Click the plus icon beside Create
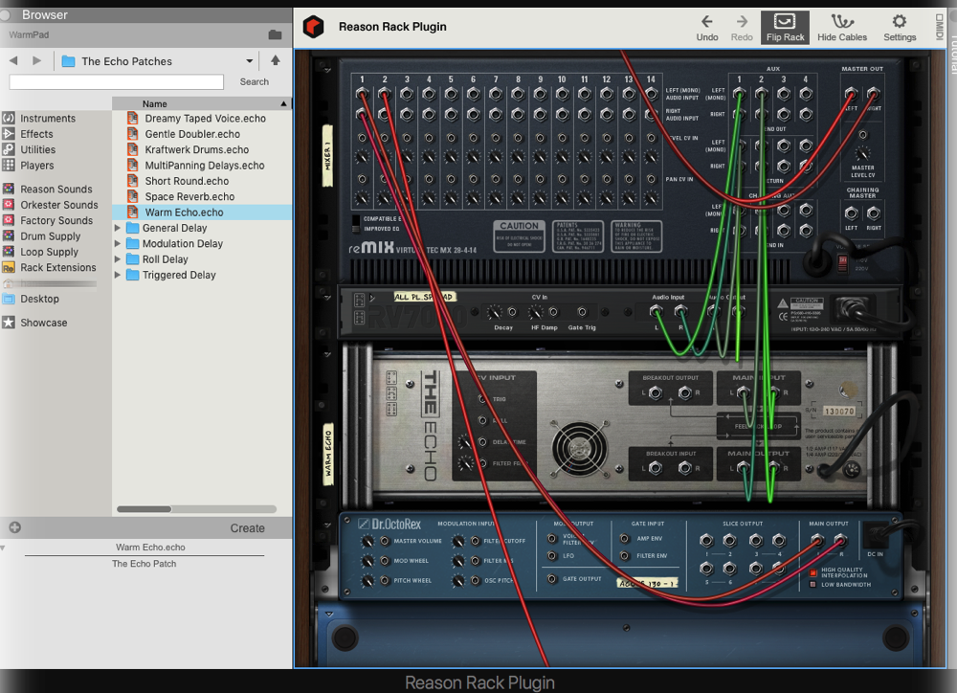 [x=14, y=527]
